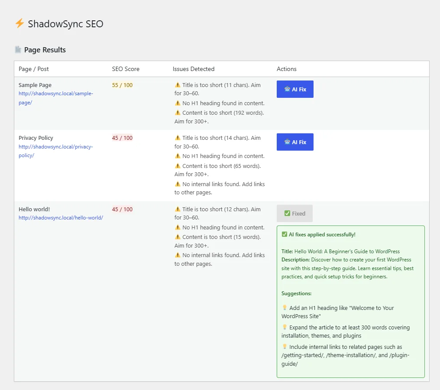Click lightbulb icon beside 'Expand the article' suggestion
The width and height of the screenshot is (440, 390).
tap(285, 327)
